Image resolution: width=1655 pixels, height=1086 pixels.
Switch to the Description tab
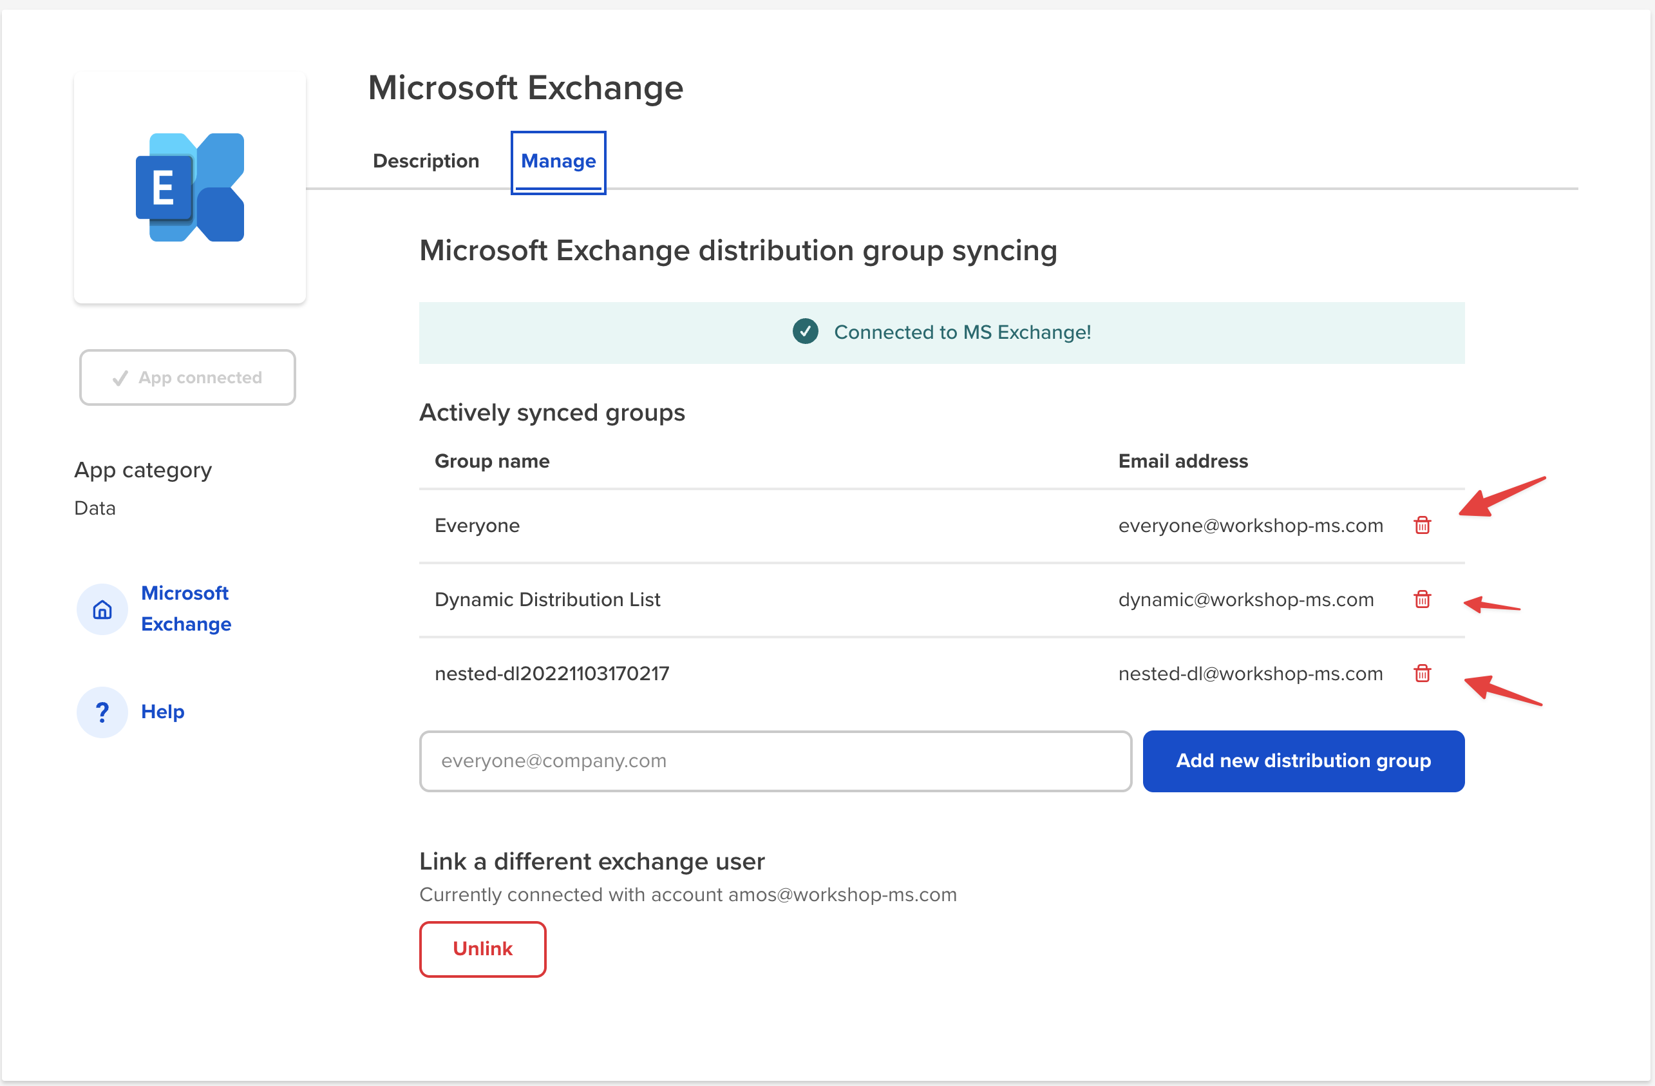coord(426,160)
